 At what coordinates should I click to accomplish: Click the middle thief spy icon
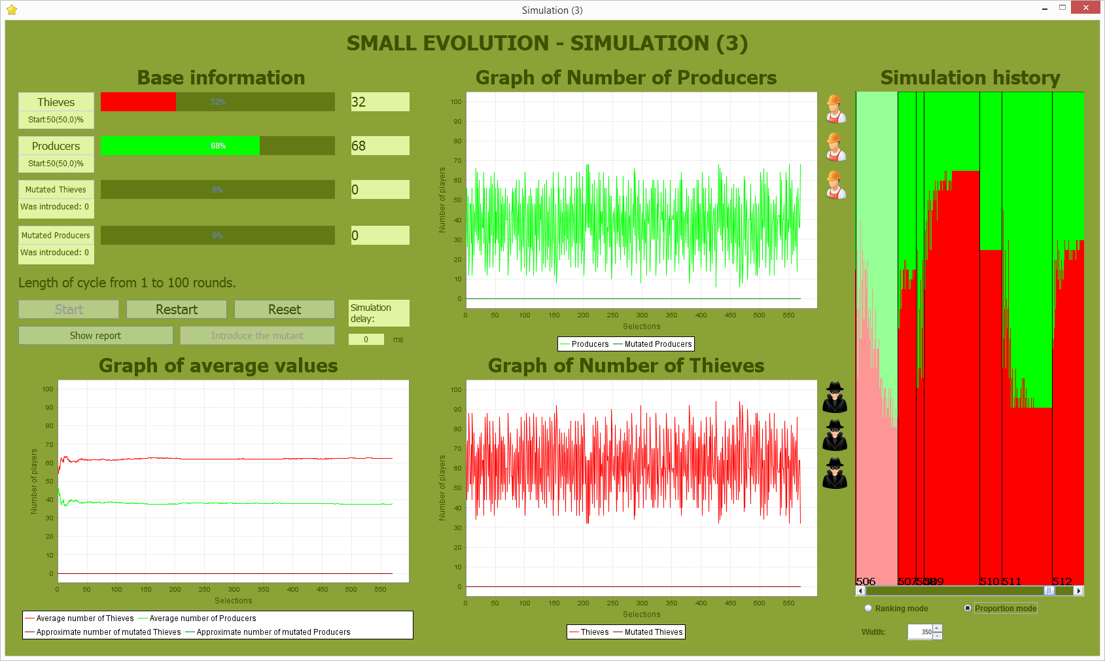[835, 435]
